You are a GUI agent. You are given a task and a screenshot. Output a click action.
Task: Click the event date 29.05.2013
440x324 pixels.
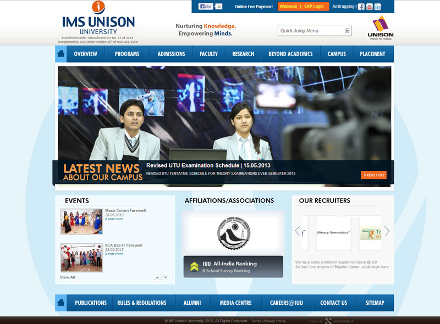coord(114,215)
